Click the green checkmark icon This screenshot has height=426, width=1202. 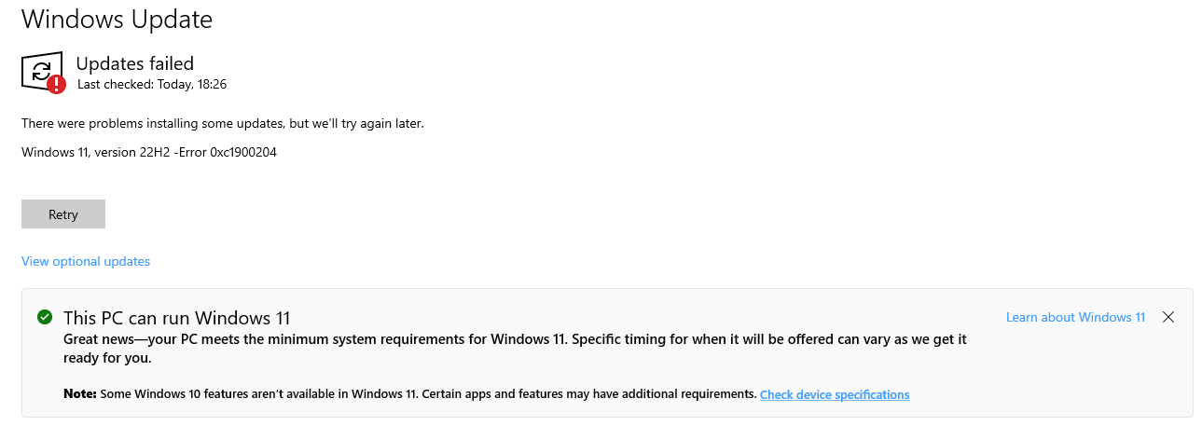44,317
